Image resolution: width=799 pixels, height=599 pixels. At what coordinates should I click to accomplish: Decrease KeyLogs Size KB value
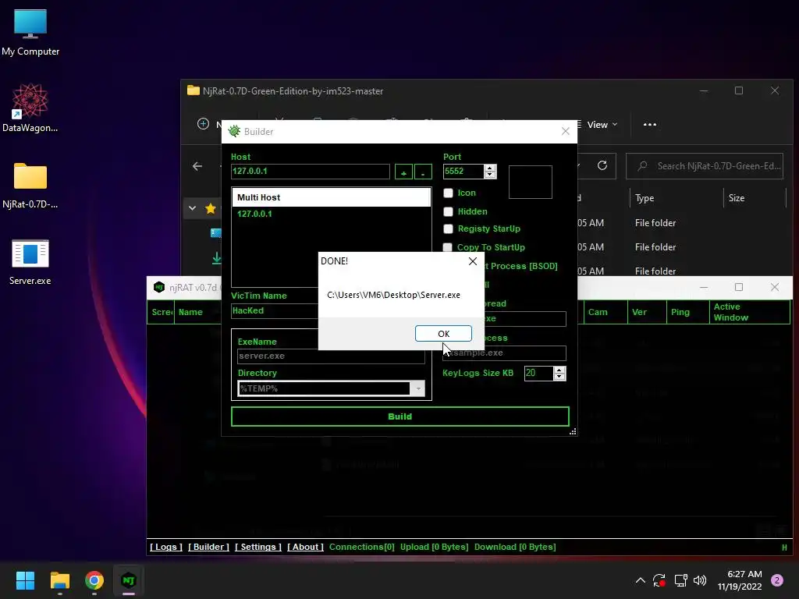coord(559,377)
